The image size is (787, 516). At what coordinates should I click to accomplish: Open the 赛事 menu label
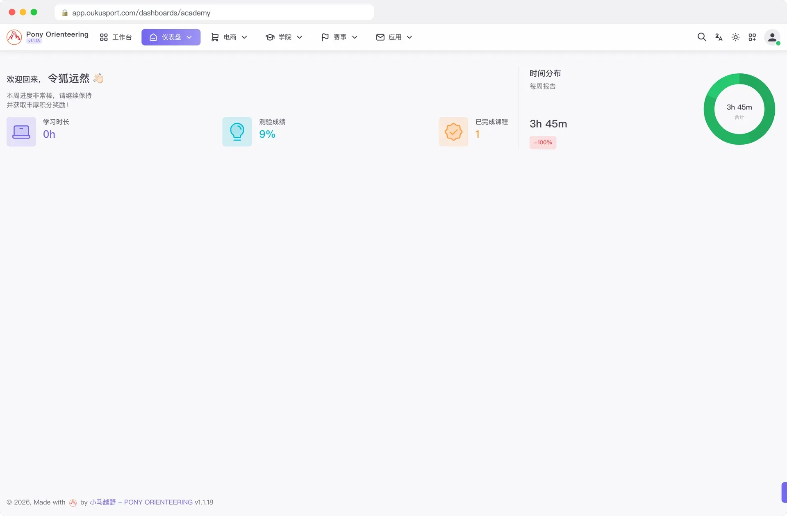[340, 37]
